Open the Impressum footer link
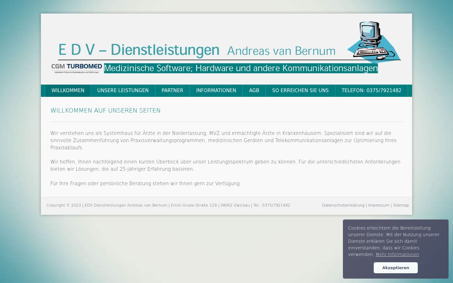453x283 pixels. click(379, 205)
